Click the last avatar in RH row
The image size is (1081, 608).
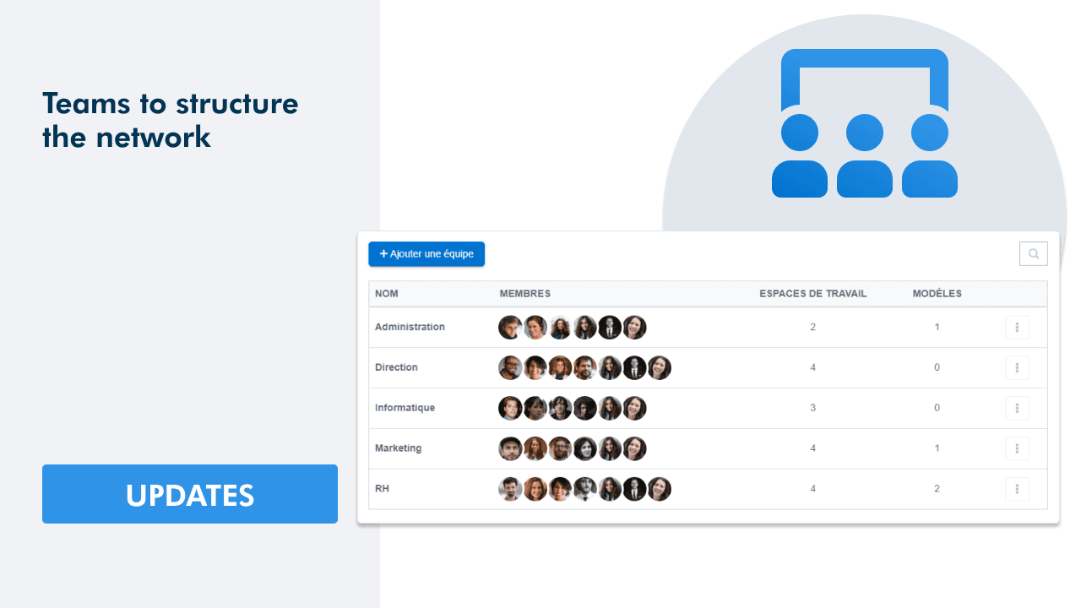[659, 489]
